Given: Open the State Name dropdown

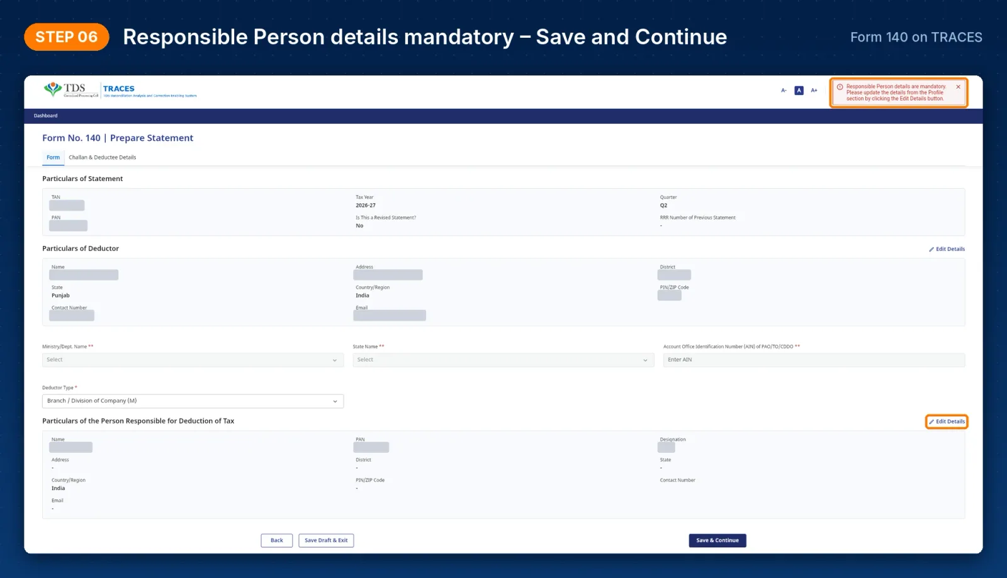Looking at the screenshot, I should pos(503,360).
